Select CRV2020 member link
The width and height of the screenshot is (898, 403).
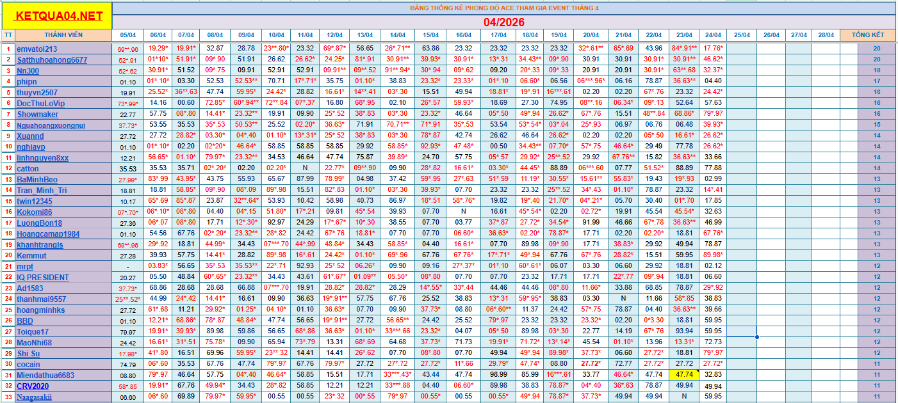pos(32,386)
